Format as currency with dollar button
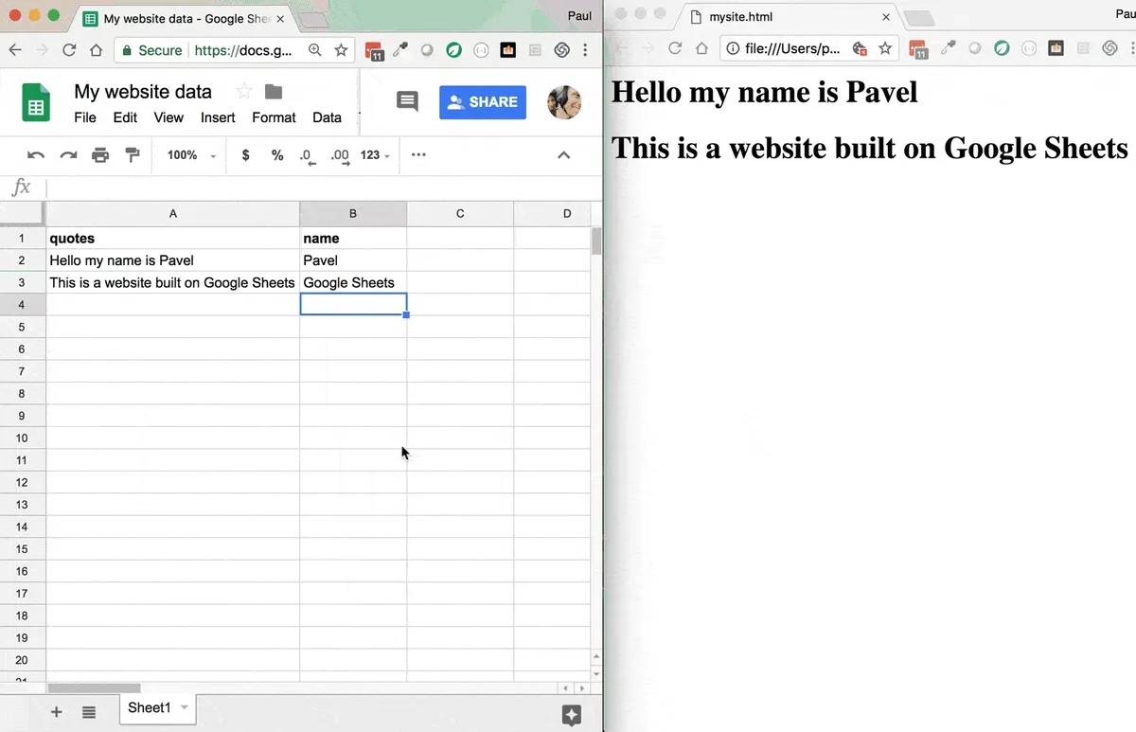The width and height of the screenshot is (1136, 732). click(246, 155)
